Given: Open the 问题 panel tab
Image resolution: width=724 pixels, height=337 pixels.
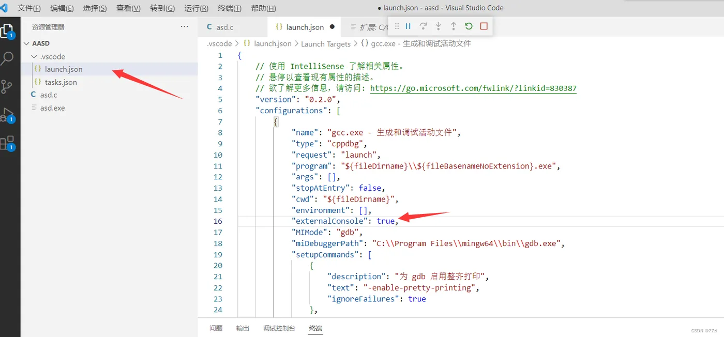Looking at the screenshot, I should click(216, 328).
